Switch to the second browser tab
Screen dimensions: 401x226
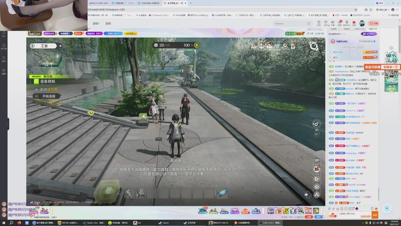(124, 3)
